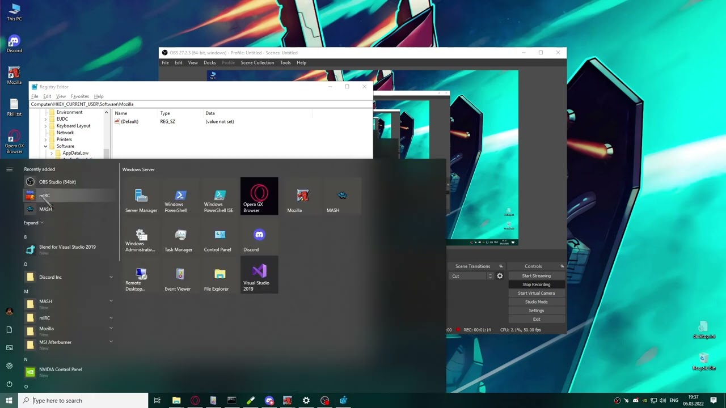Open Settings from OBS controls
Viewport: 726px width, 408px height.
point(536,311)
